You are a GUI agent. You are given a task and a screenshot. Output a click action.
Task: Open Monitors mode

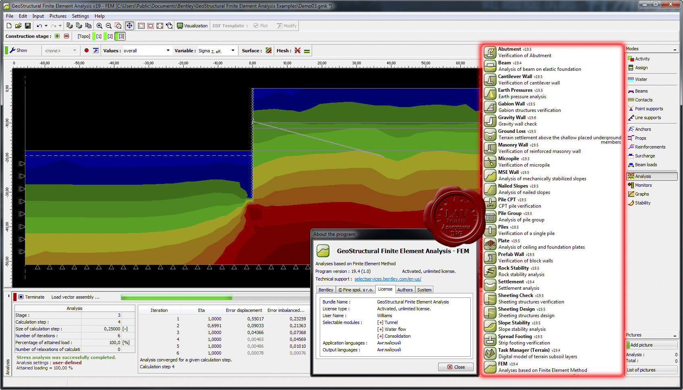pyautogui.click(x=640, y=185)
